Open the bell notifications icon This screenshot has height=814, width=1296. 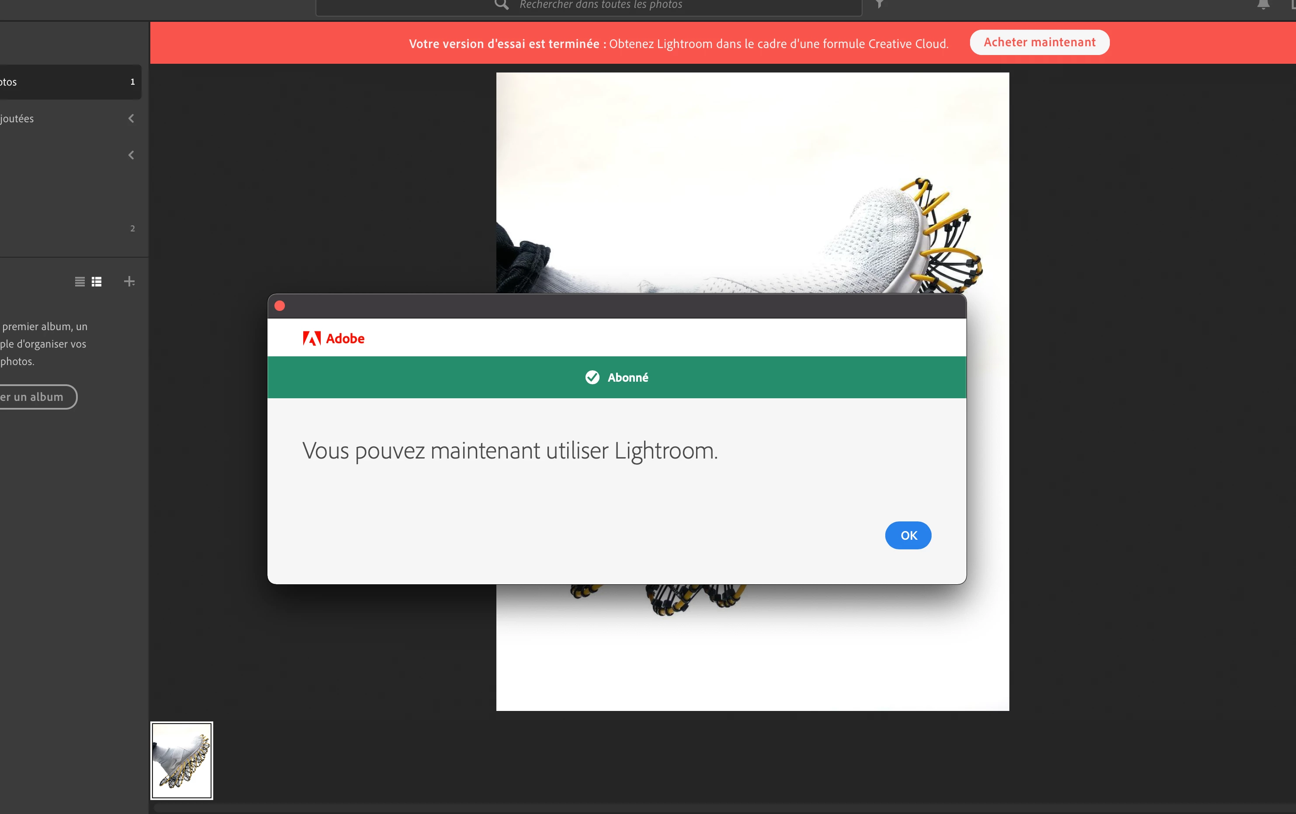coord(1263,5)
